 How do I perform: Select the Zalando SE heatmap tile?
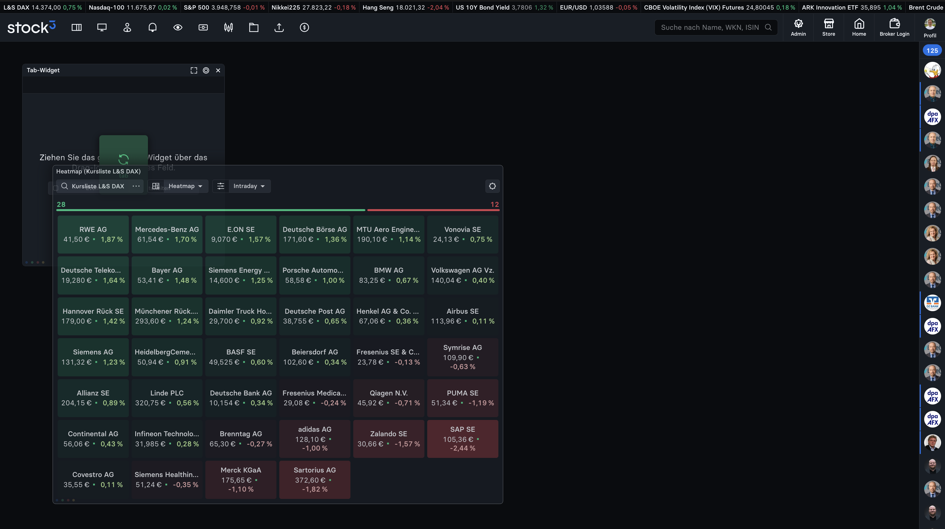(x=388, y=439)
